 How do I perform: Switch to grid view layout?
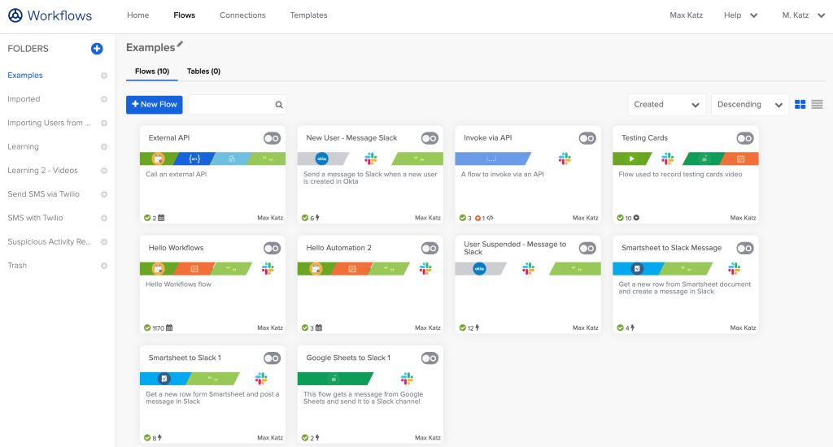click(x=800, y=105)
